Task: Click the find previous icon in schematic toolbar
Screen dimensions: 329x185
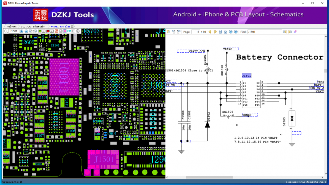Action: (285, 32)
